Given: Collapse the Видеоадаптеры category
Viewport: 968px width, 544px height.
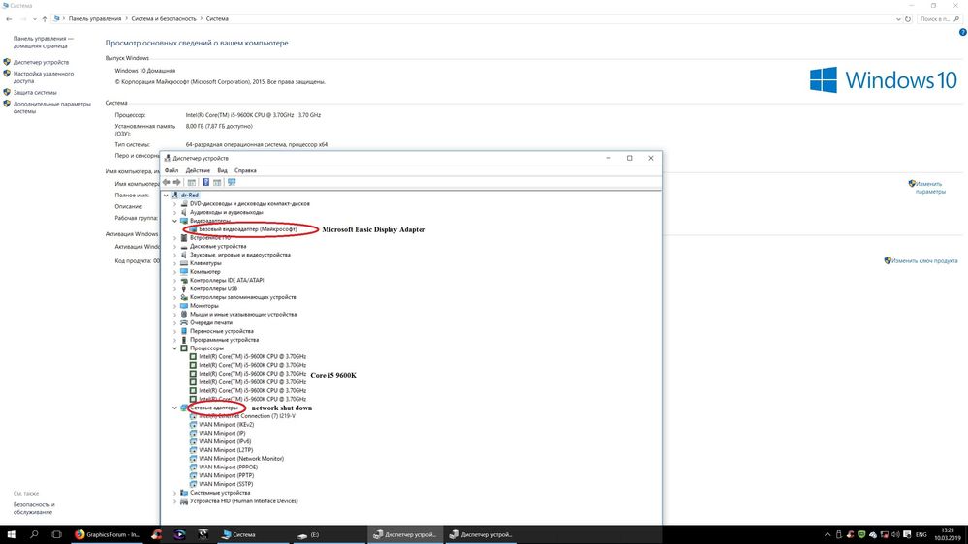Looking at the screenshot, I should pos(174,221).
